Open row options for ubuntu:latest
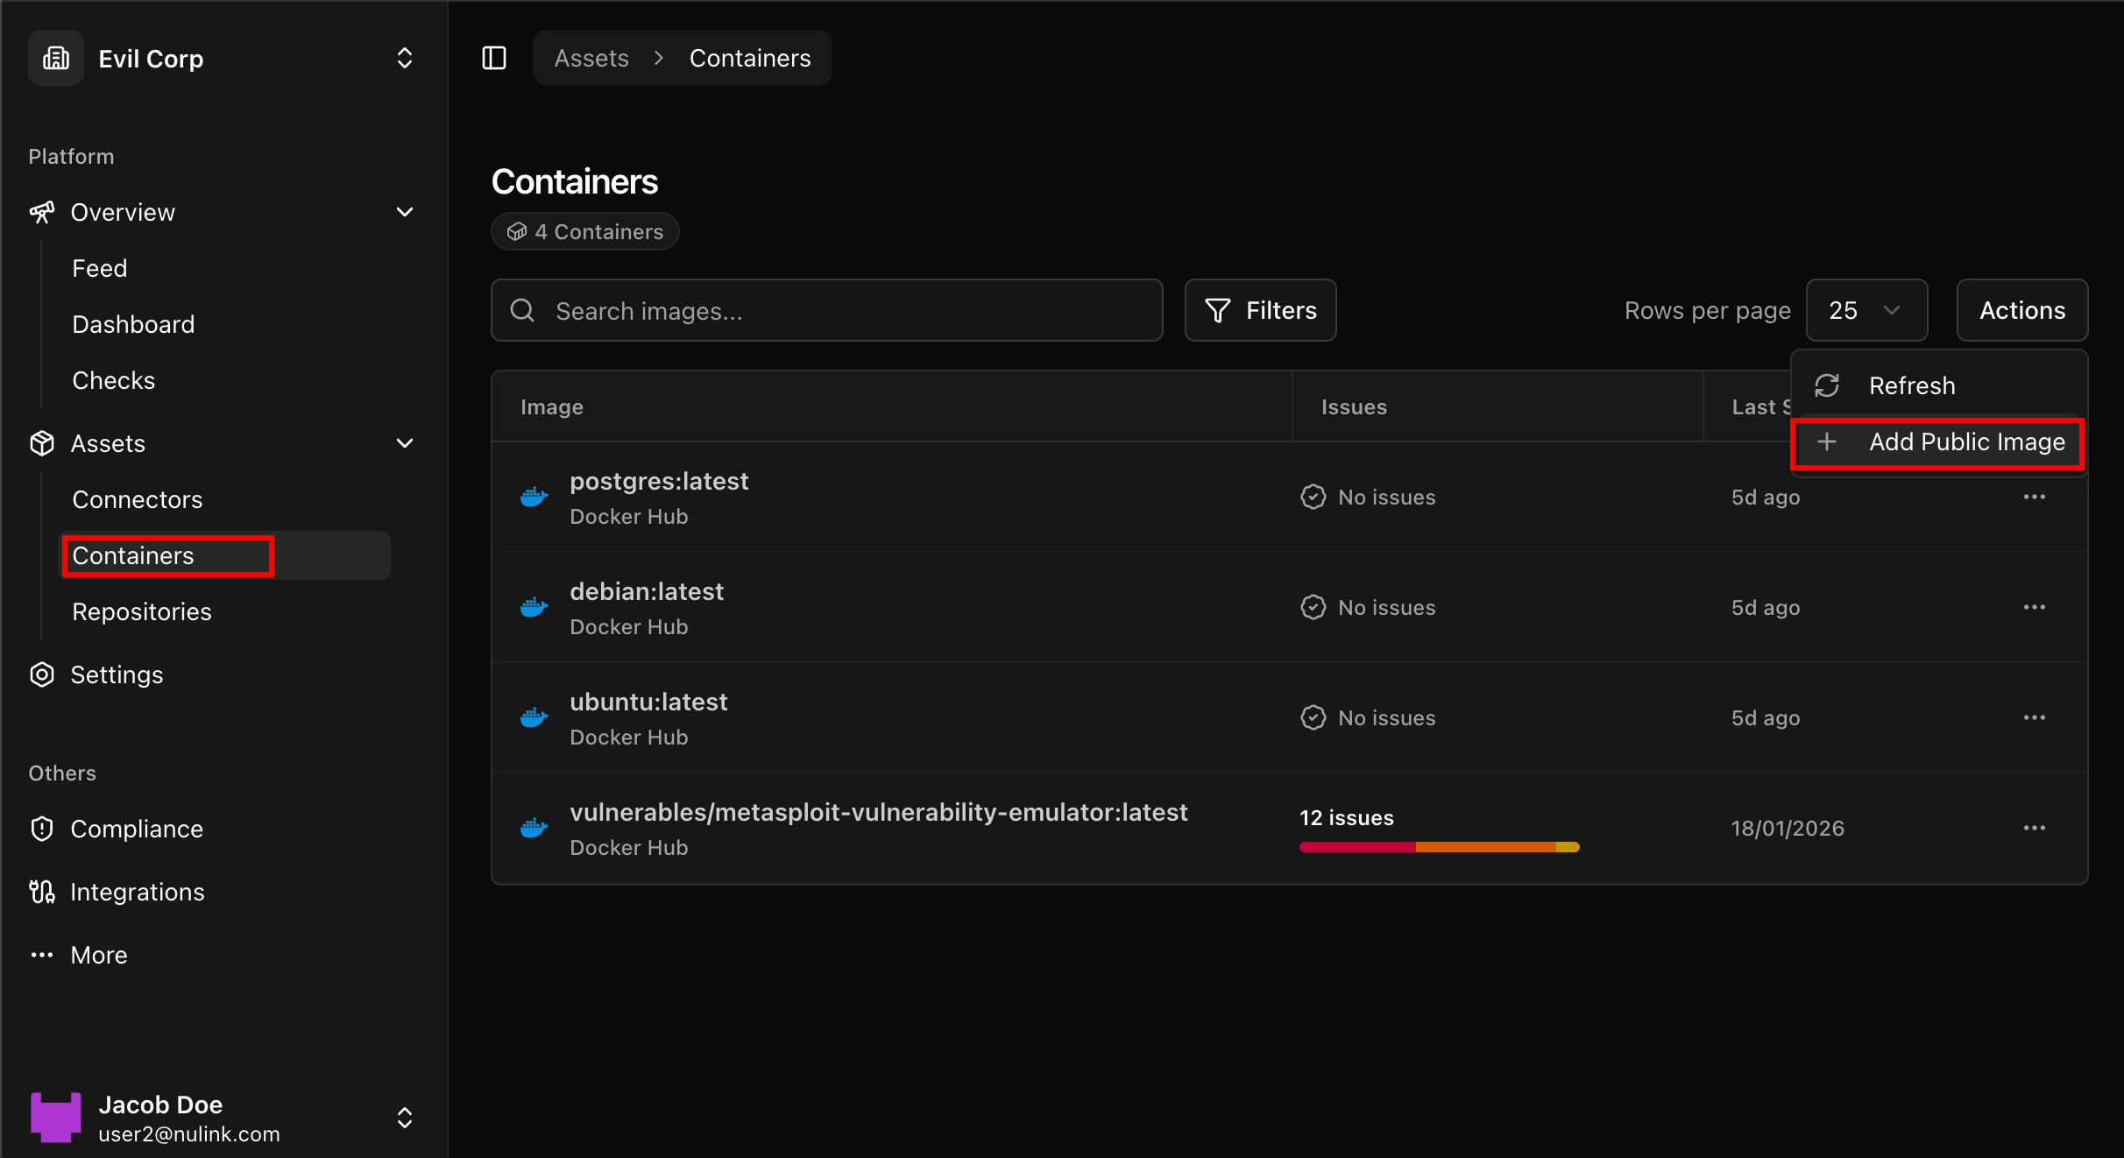 (x=2035, y=717)
